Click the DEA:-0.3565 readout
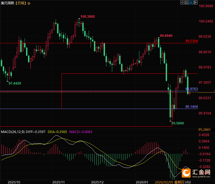The height and width of the screenshot is (184, 215). click(57, 132)
